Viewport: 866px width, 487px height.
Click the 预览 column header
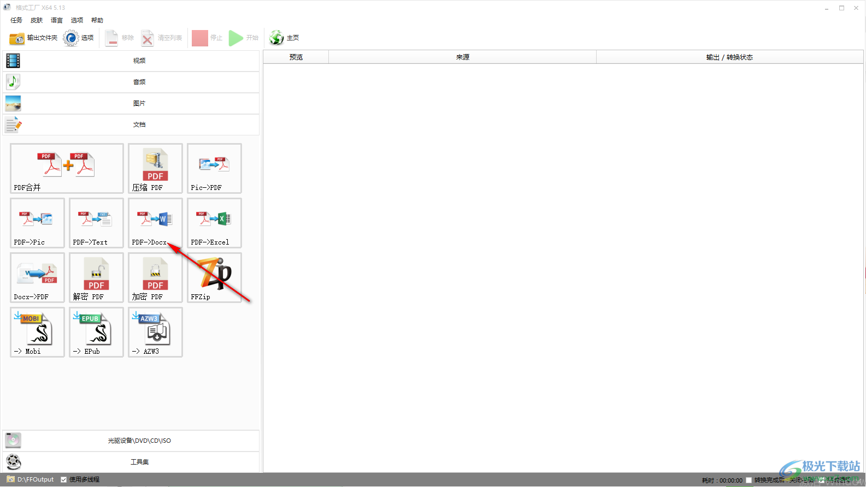(x=296, y=57)
